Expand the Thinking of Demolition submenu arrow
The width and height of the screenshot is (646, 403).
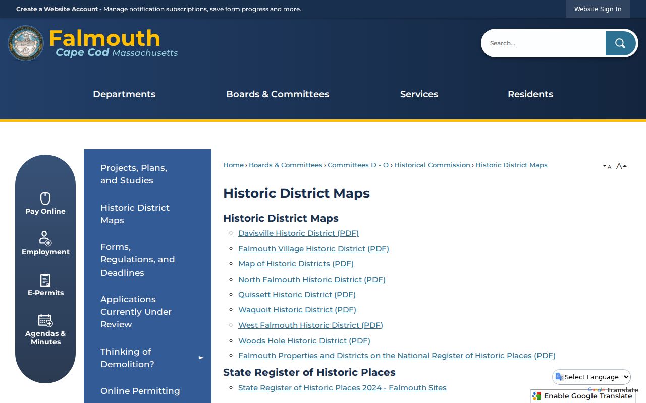tap(201, 358)
